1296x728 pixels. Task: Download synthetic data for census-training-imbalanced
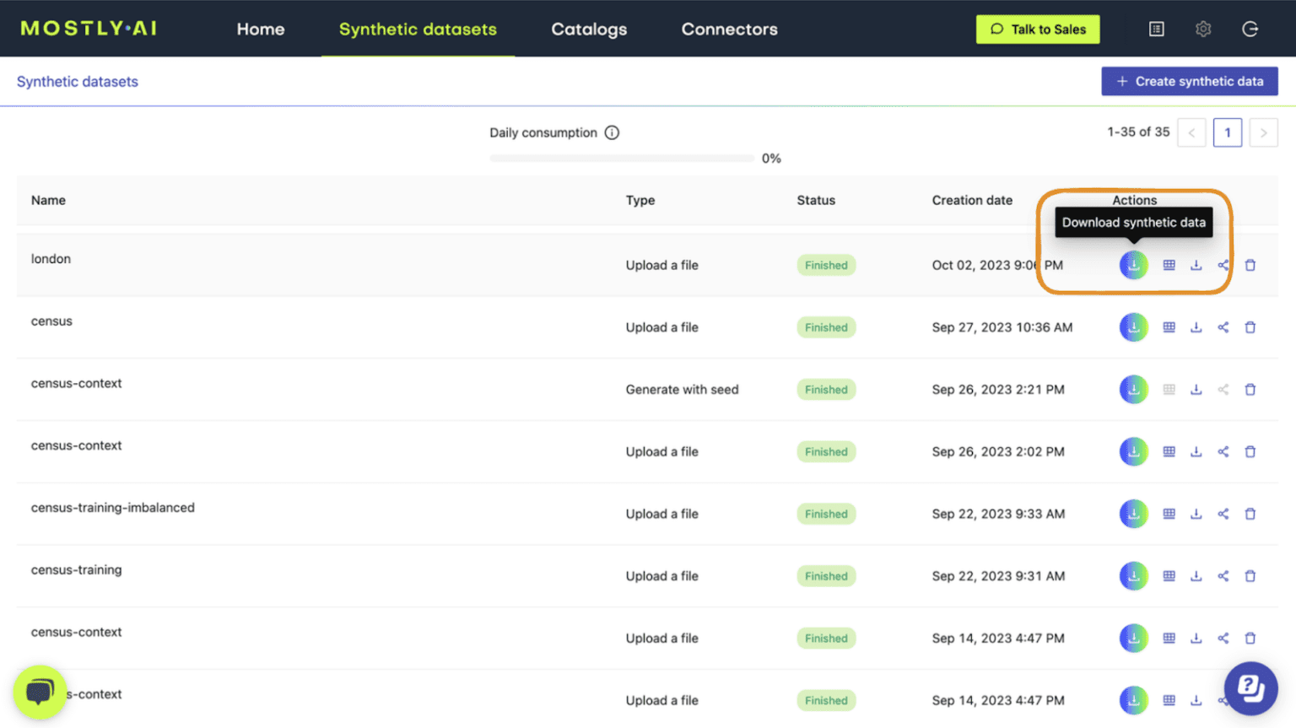[x=1133, y=514]
